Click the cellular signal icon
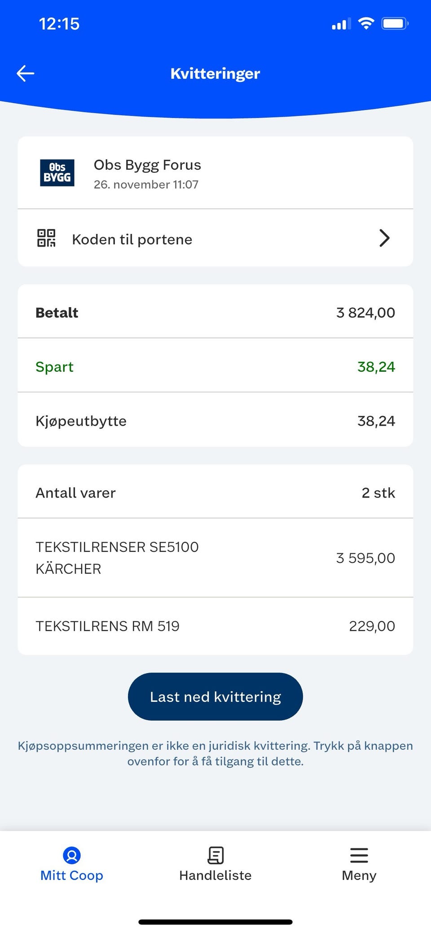This screenshot has width=431, height=933. coord(341,24)
